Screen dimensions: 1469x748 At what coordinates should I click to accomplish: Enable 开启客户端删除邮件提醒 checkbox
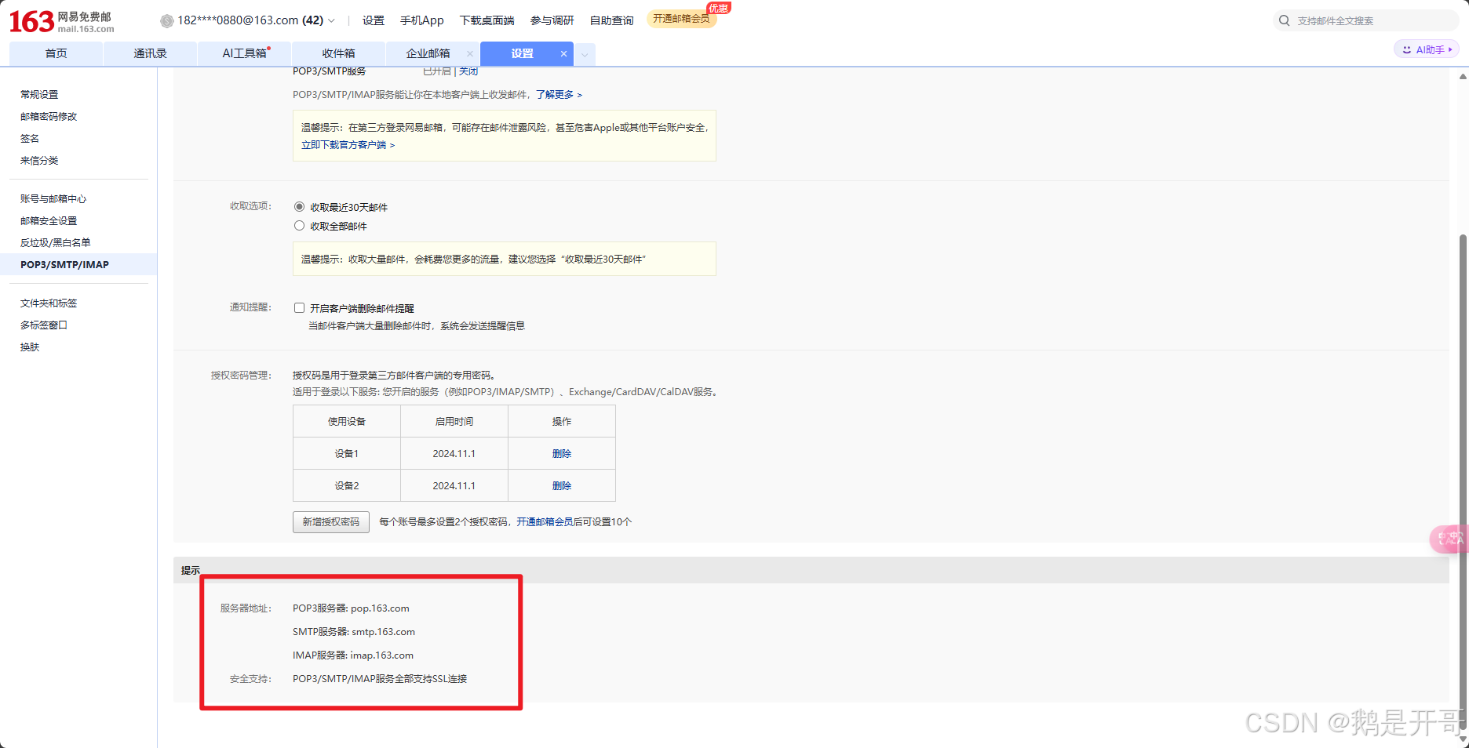click(x=299, y=308)
